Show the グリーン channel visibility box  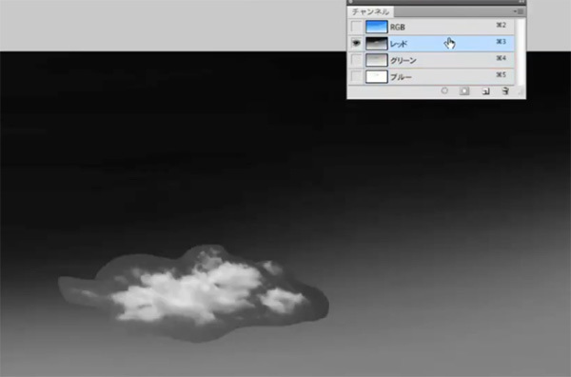[x=356, y=60]
